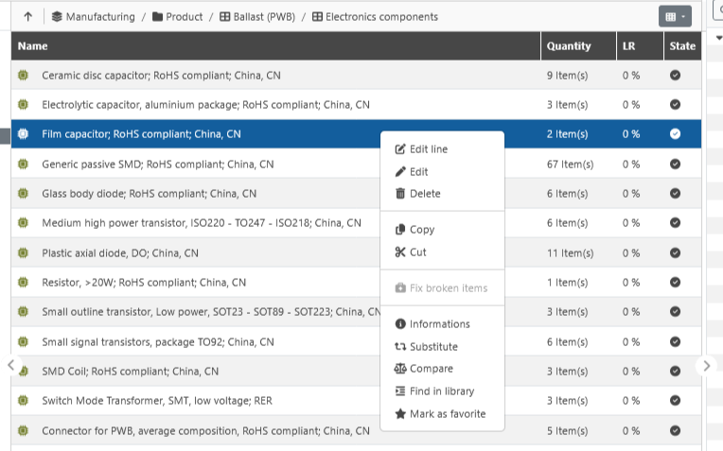Click the 11 Item(s) quantity cell
This screenshot has height=451, width=723.
tap(570, 252)
